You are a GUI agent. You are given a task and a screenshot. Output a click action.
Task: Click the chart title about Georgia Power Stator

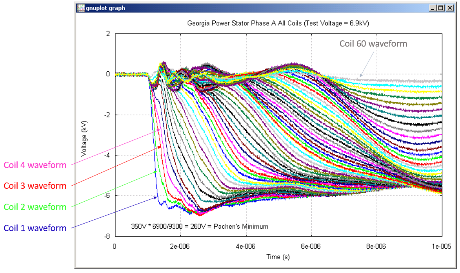(276, 23)
